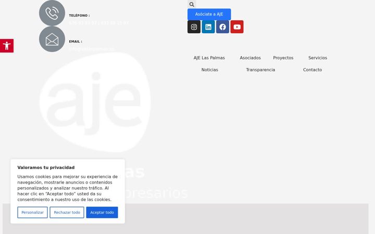Open the Transparencia menu item
The image size is (375, 234).
point(260,70)
